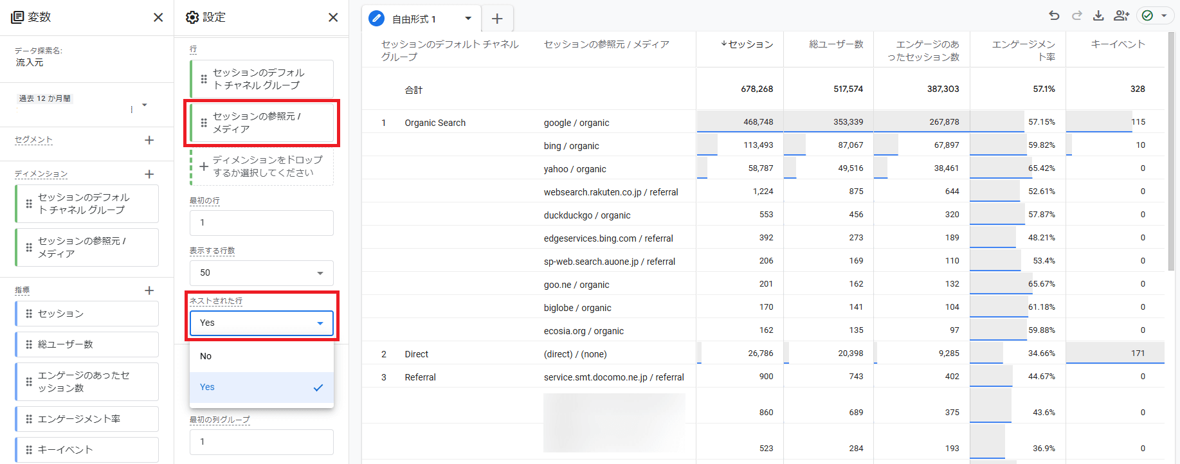The height and width of the screenshot is (464, 1180).
Task: Select Yes in nested rows list
Action: (x=261, y=387)
